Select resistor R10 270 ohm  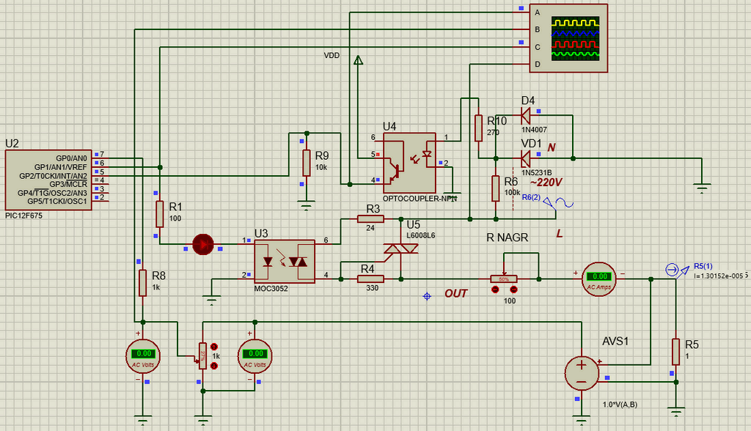coord(478,128)
